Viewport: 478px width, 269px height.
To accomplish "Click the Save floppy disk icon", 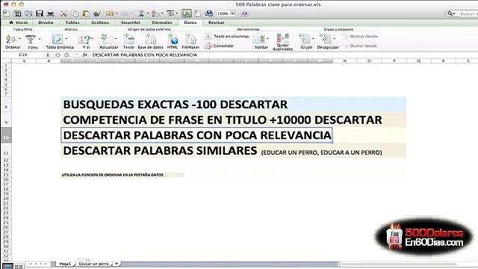I will [x=40, y=13].
